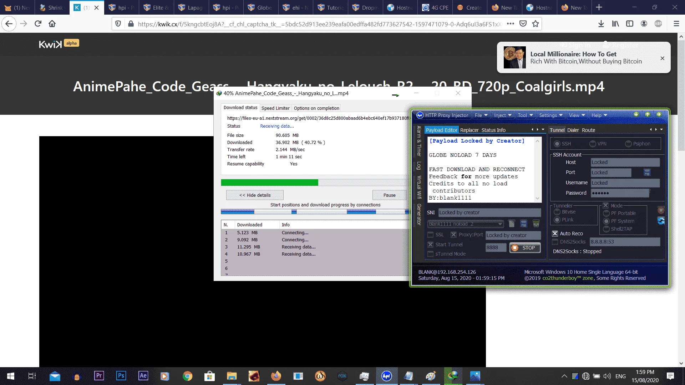Screen dimensions: 685x385
Task: Toggle the Proxy:Port checkbox
Action: pyautogui.click(x=453, y=235)
